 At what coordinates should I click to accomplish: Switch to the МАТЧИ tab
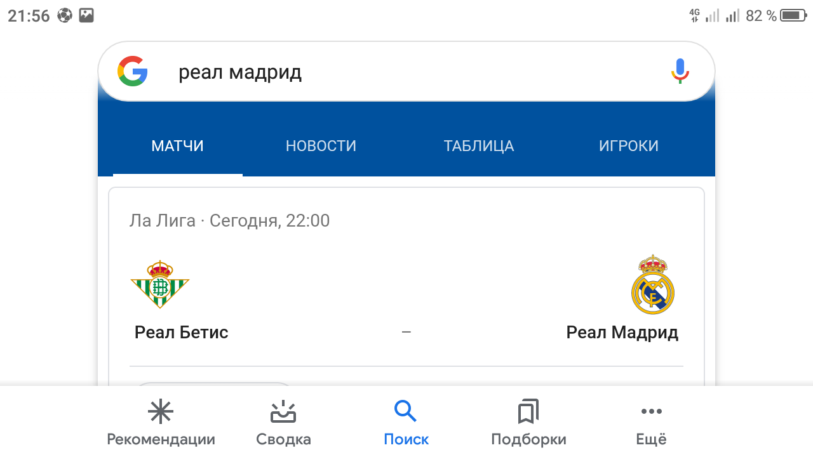pyautogui.click(x=177, y=146)
